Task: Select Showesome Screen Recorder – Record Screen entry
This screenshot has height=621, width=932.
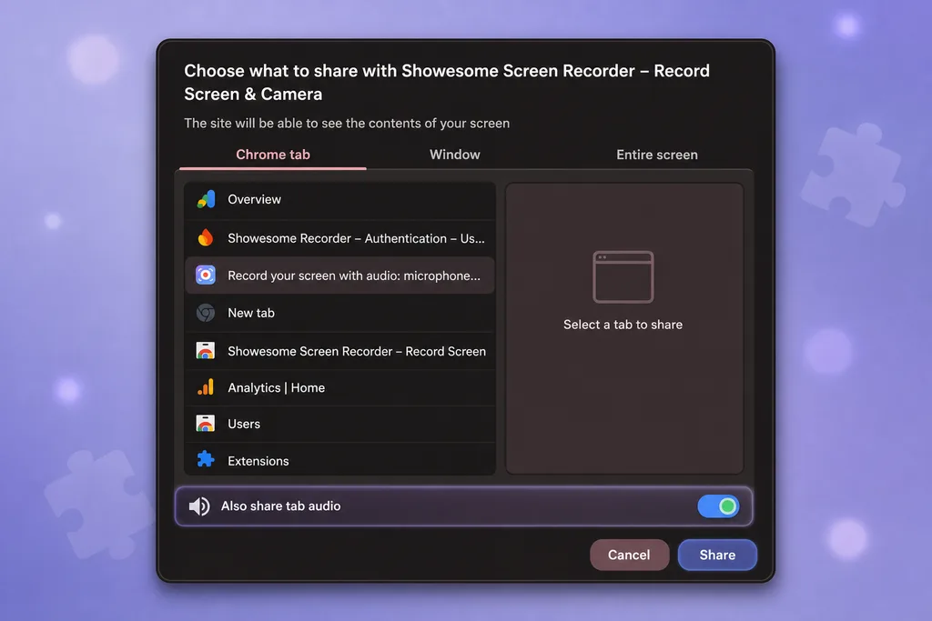Action: (340, 351)
